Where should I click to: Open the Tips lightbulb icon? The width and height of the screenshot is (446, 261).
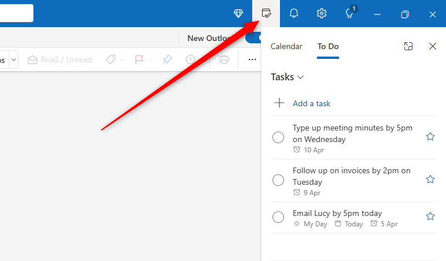point(349,13)
